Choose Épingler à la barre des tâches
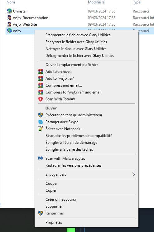The height and width of the screenshot is (232, 154). click(x=69, y=149)
